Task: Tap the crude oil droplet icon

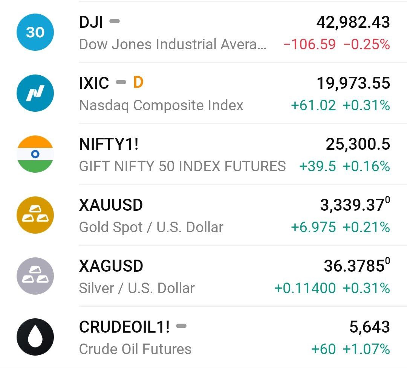Action: coord(35,337)
